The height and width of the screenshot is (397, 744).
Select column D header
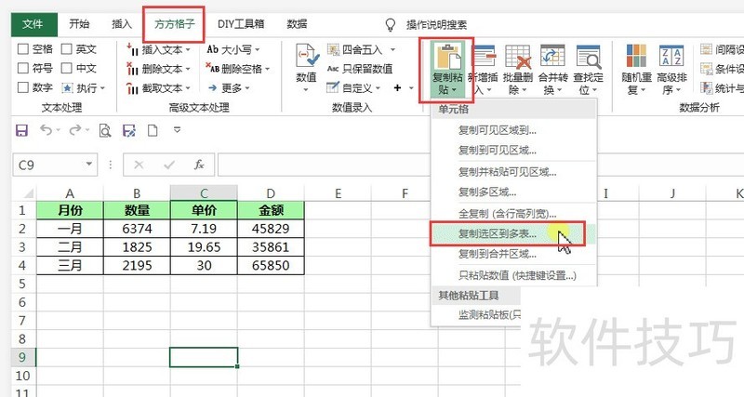pos(271,193)
